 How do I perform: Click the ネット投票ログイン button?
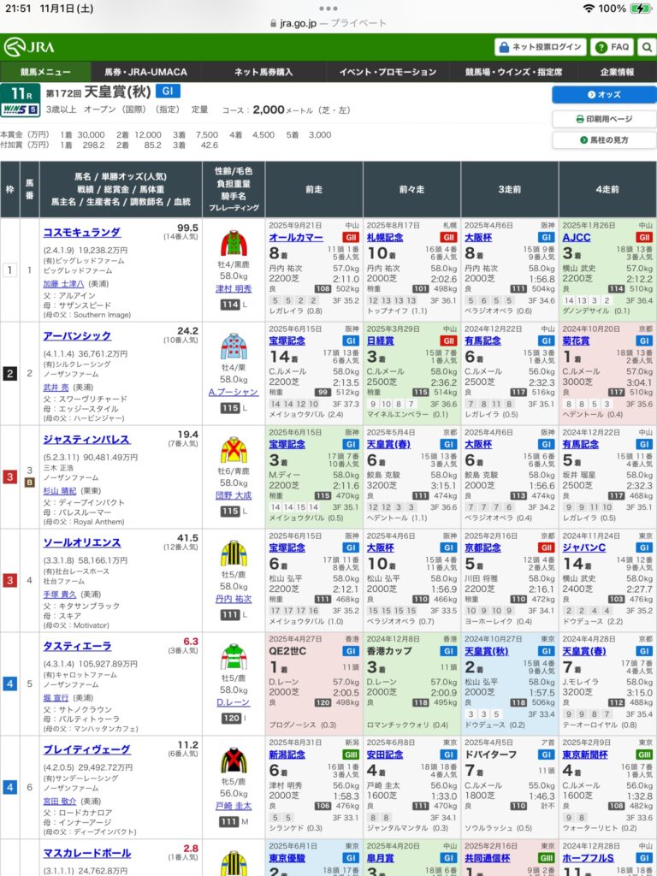pos(541,47)
